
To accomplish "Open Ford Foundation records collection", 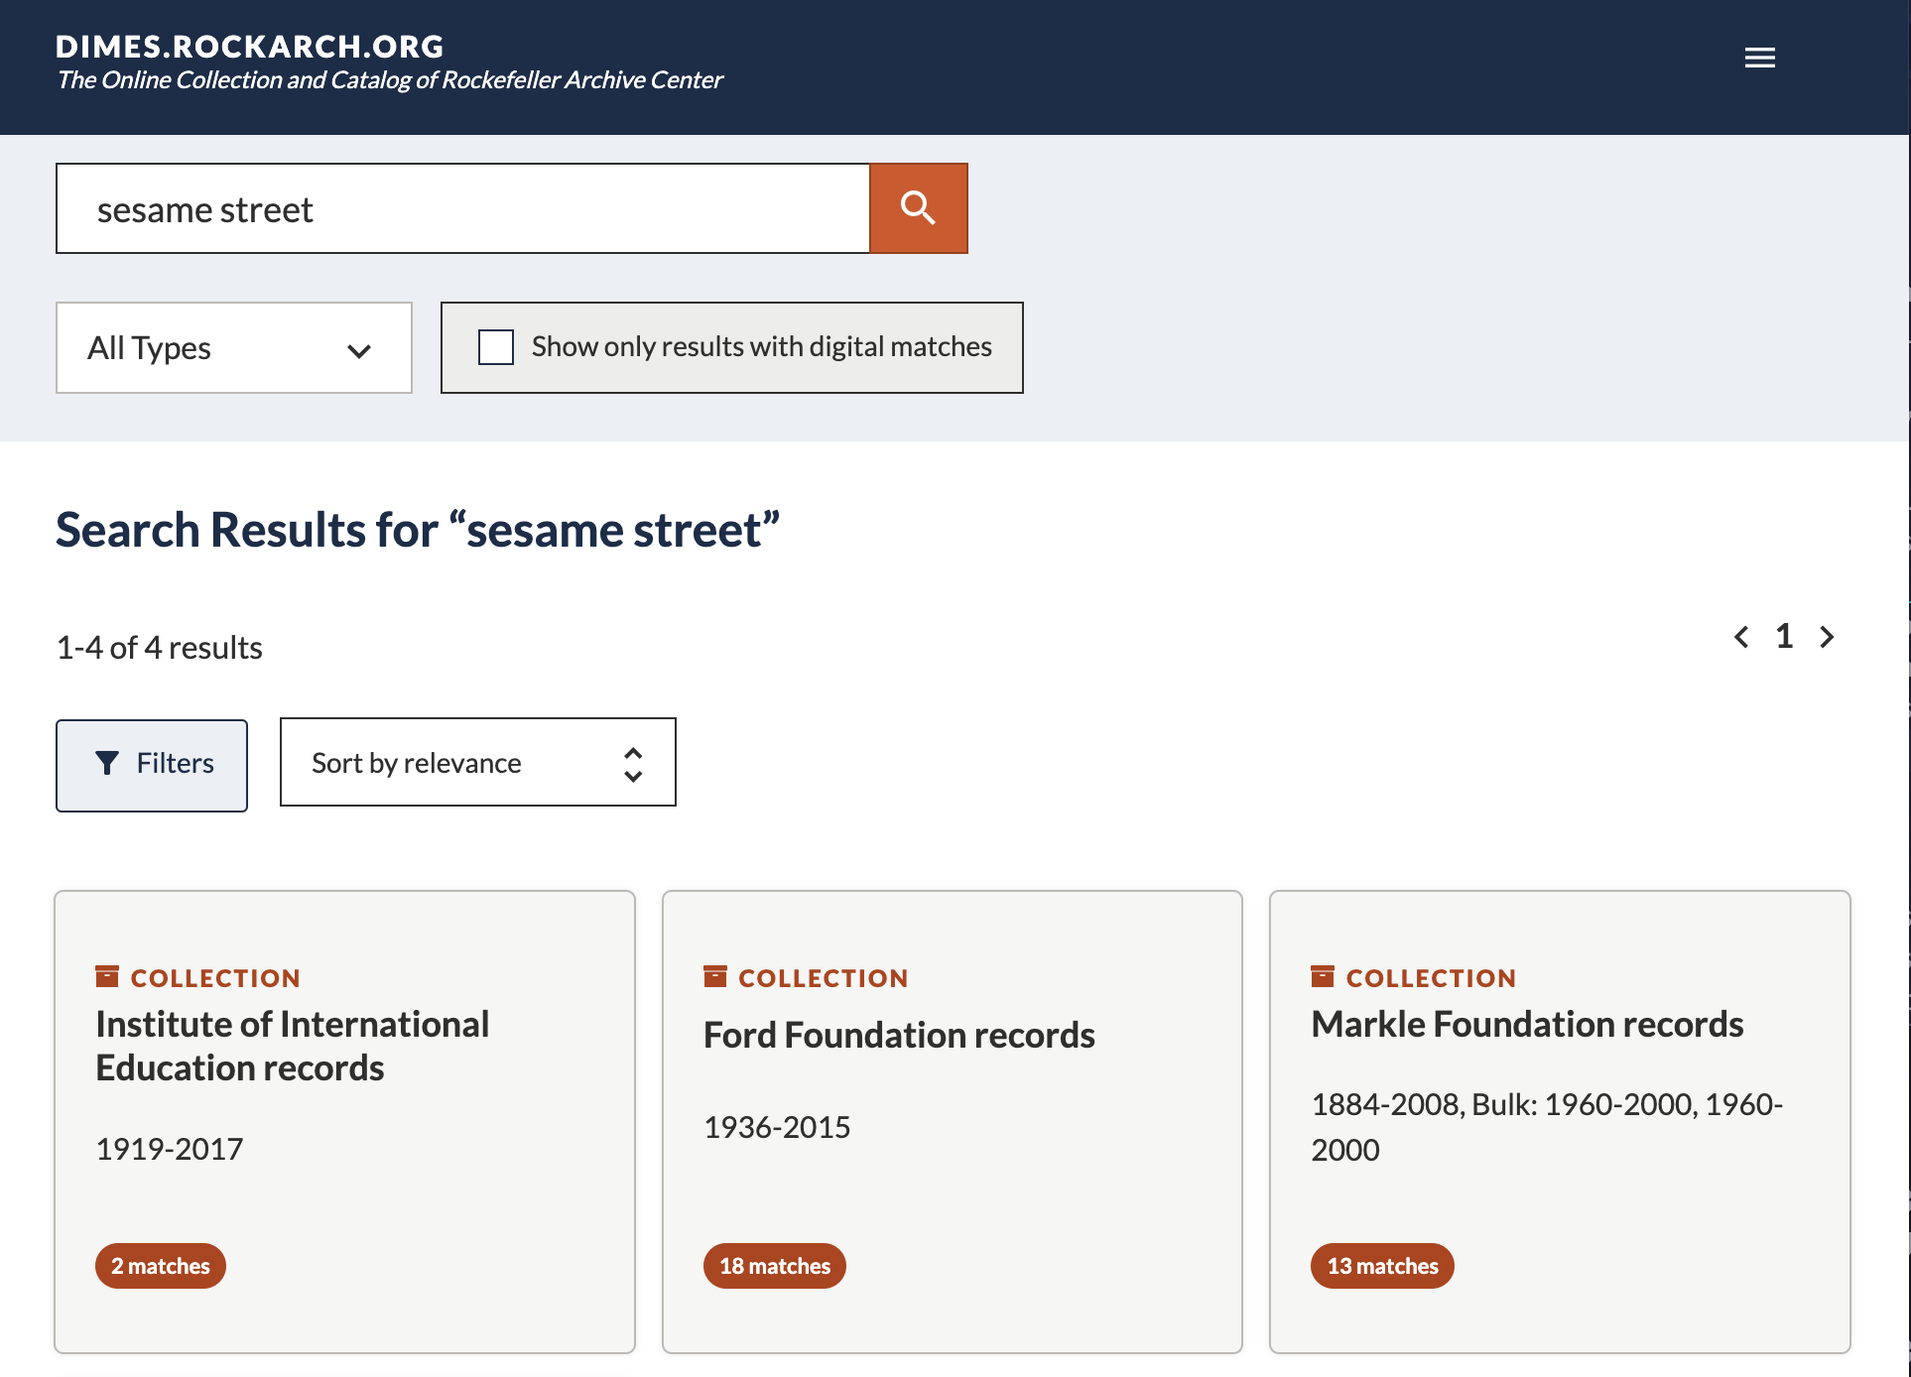I will click(x=899, y=1035).
